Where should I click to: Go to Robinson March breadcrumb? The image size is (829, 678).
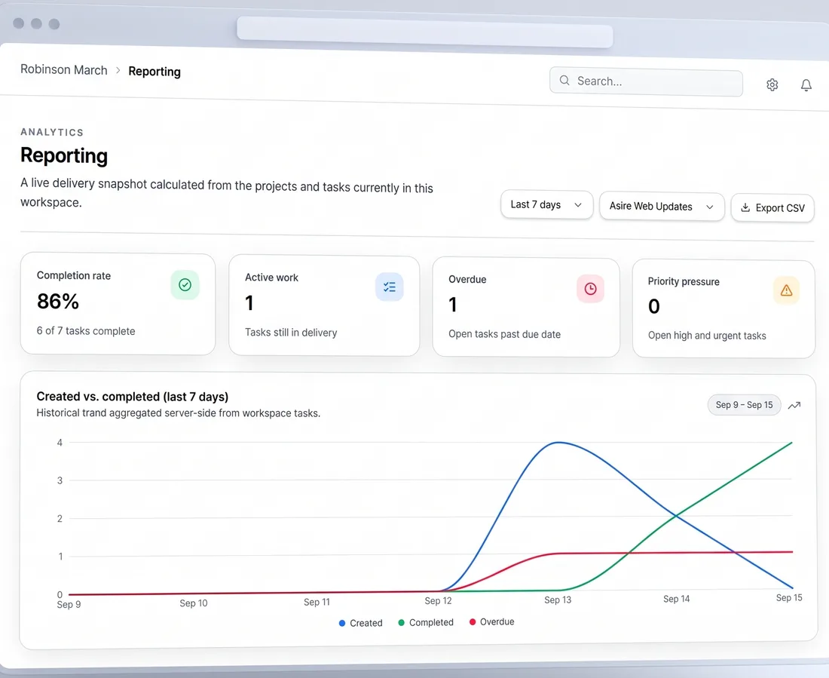(63, 70)
